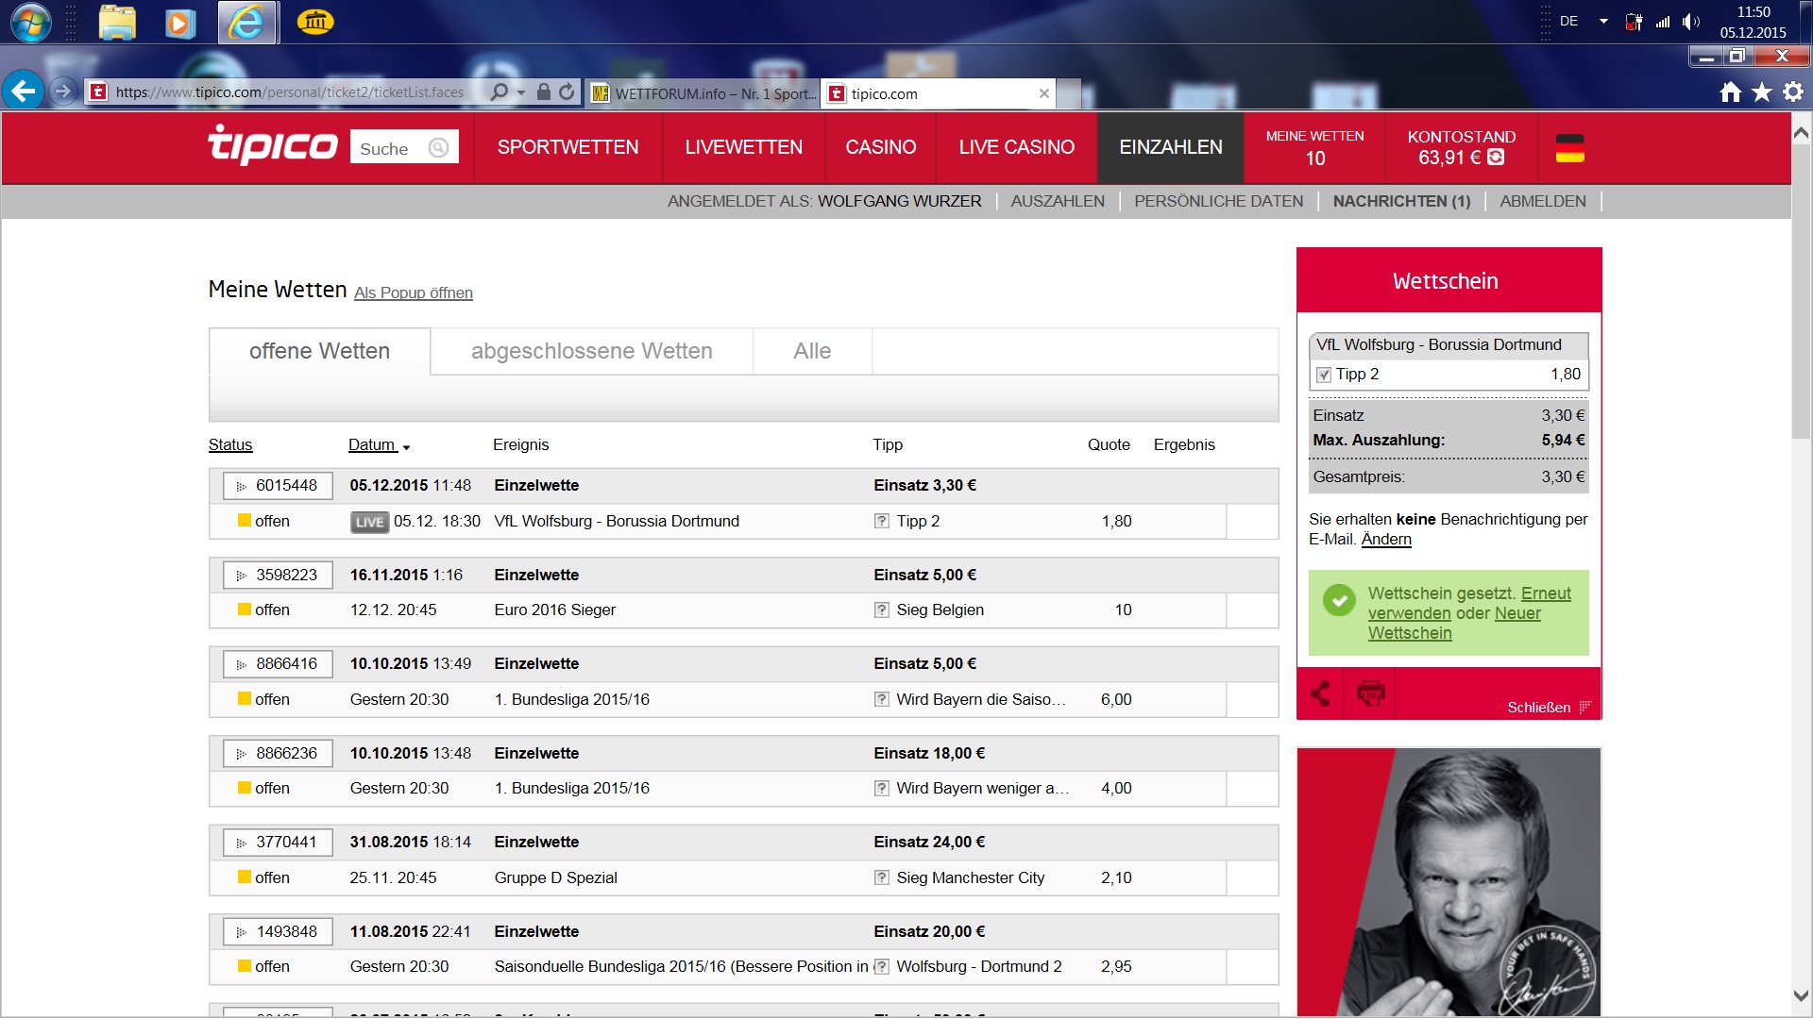Print the Wettschein with printer icon
Viewport: 1813px width, 1019px height.
[1370, 693]
